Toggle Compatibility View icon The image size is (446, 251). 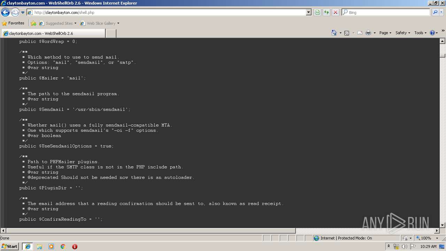(317, 13)
